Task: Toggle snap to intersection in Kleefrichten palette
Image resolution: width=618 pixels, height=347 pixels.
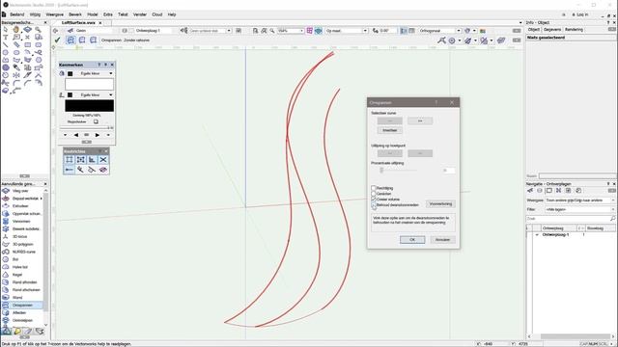Action: (x=103, y=159)
